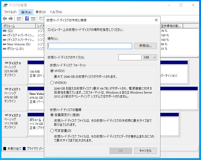Open the ファイル(F) menu

point(10,12)
